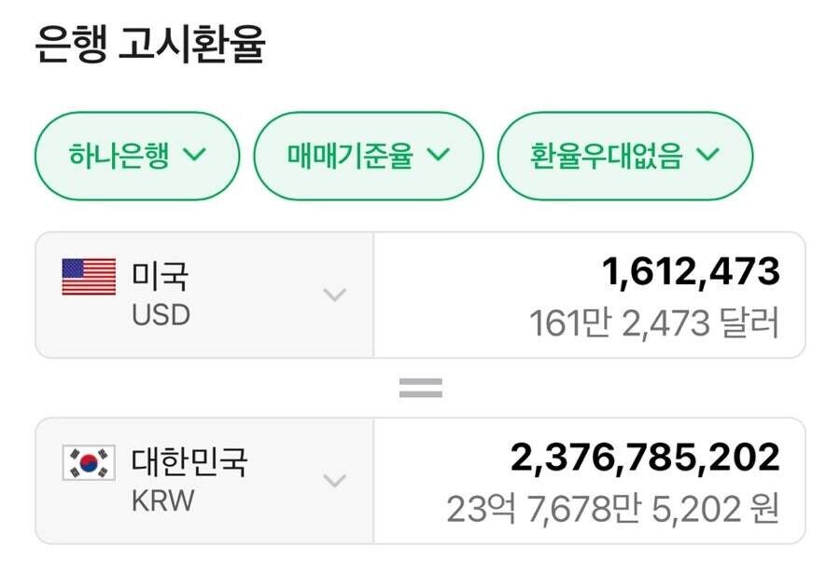Click the 161만 2,473 달러 text
Viewport: 840px width, 576px height.
tap(653, 324)
